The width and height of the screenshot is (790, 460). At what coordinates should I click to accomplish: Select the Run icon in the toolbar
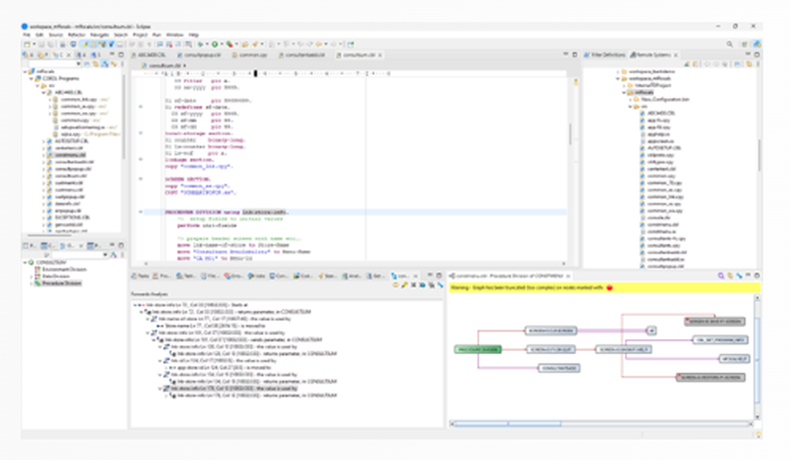(x=215, y=43)
